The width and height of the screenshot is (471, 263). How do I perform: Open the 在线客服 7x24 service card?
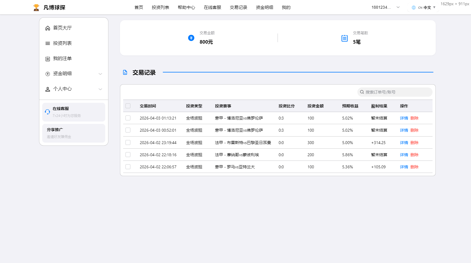(74, 112)
